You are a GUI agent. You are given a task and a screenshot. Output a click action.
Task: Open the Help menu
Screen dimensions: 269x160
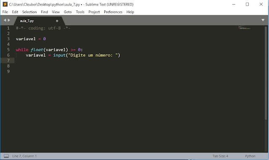pos(130,12)
